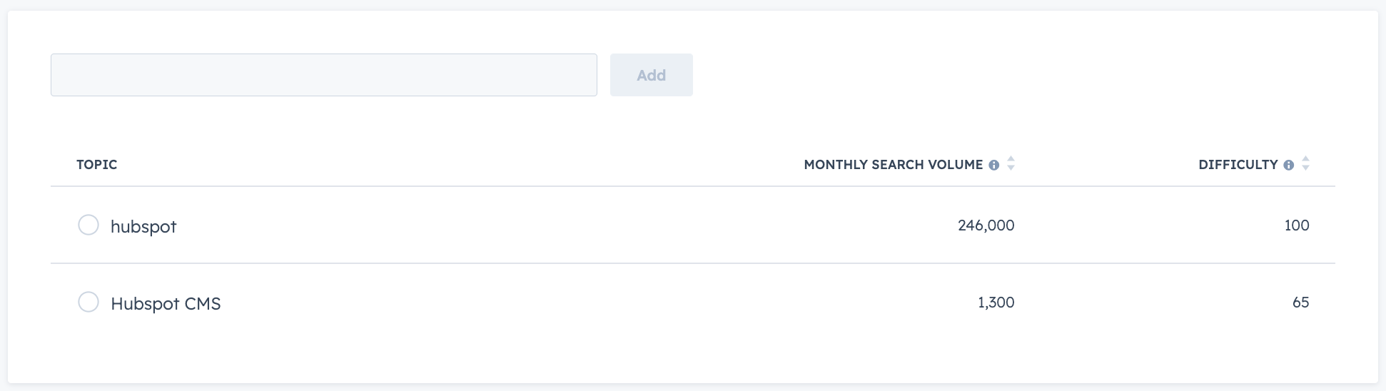1386x391 pixels.
Task: Sort Difficulty descending with the down arrow
Action: point(1305,168)
